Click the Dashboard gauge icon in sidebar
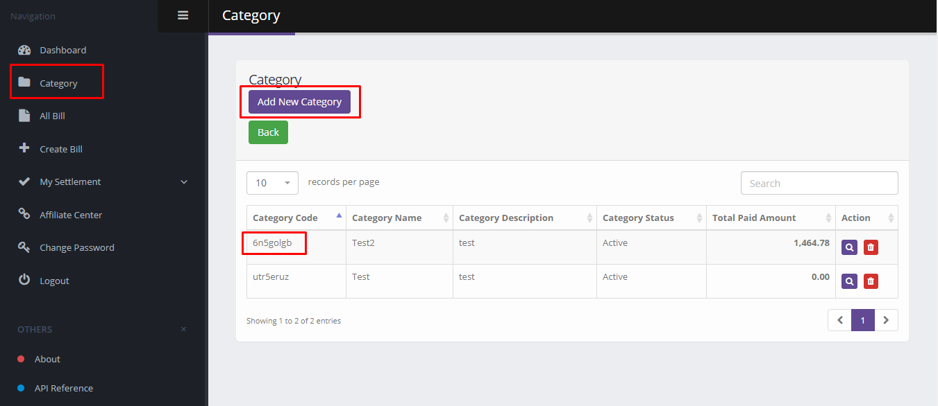The image size is (938, 406). (24, 50)
